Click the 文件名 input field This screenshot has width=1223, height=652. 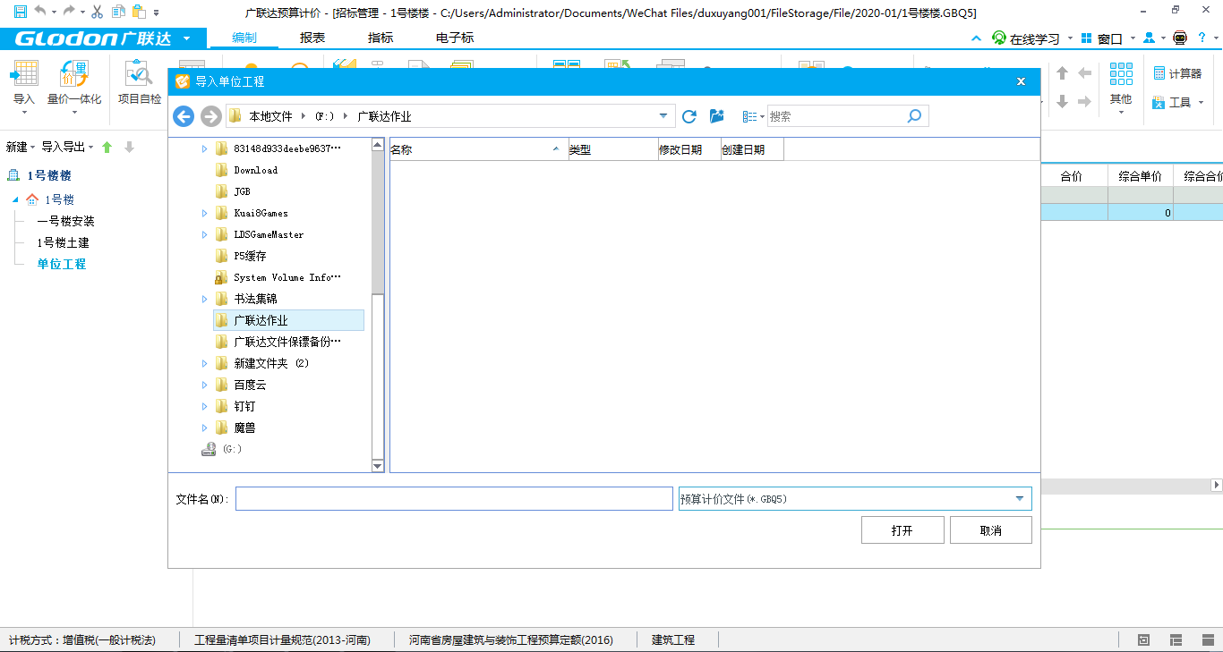point(454,499)
